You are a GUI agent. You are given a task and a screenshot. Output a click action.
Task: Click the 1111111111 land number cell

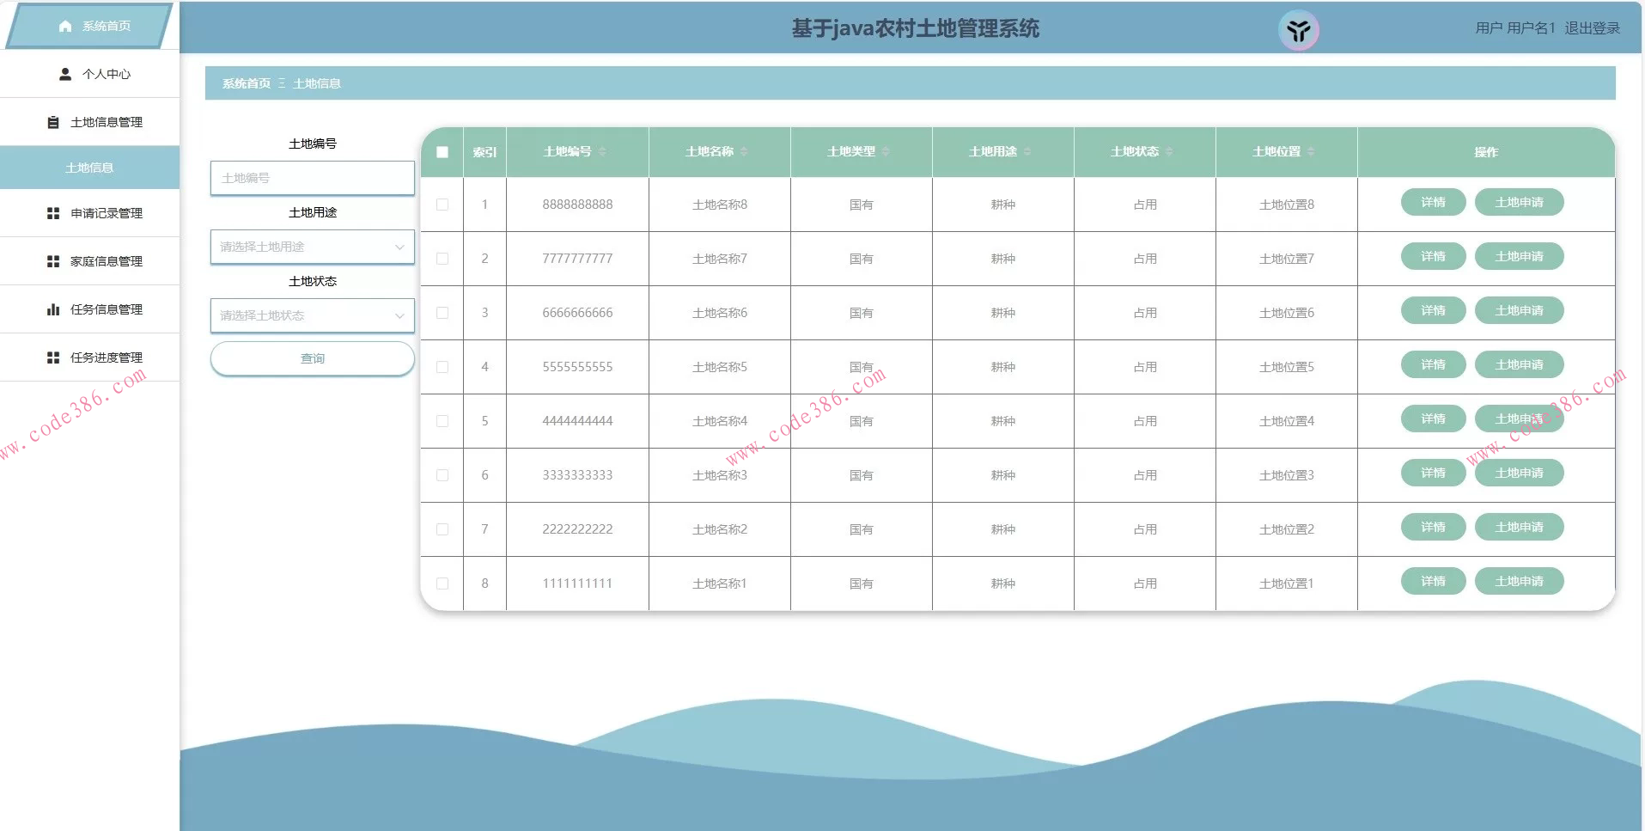(x=577, y=584)
